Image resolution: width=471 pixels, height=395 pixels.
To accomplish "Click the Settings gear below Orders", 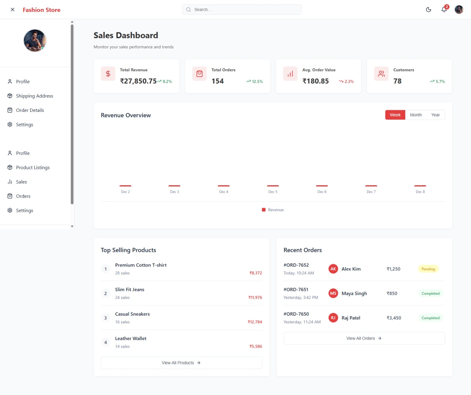I will pyautogui.click(x=10, y=210).
